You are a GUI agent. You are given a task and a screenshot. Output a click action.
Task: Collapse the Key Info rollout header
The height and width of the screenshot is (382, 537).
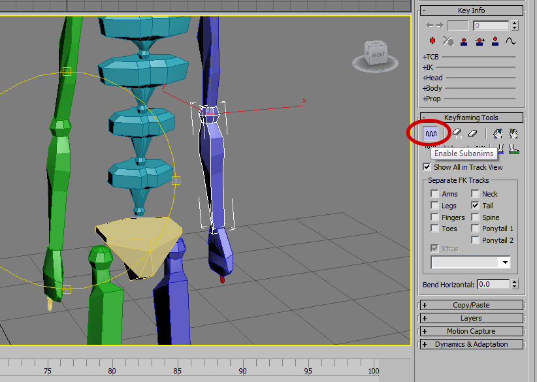tap(470, 10)
